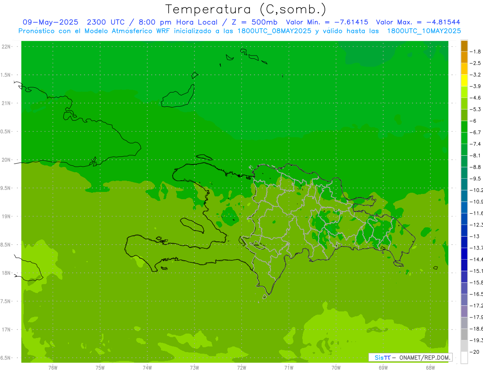Click the "17N" latitude label
The image size is (483, 373).
tap(6, 330)
